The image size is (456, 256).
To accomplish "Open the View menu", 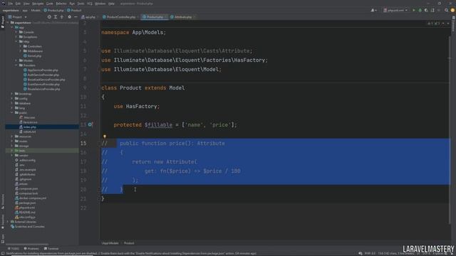I will [26, 4].
